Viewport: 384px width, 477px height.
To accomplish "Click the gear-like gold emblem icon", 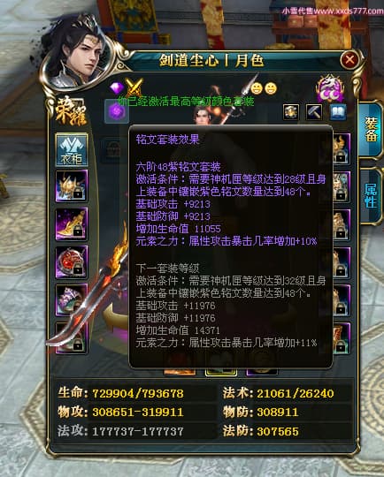I will tap(290, 112).
